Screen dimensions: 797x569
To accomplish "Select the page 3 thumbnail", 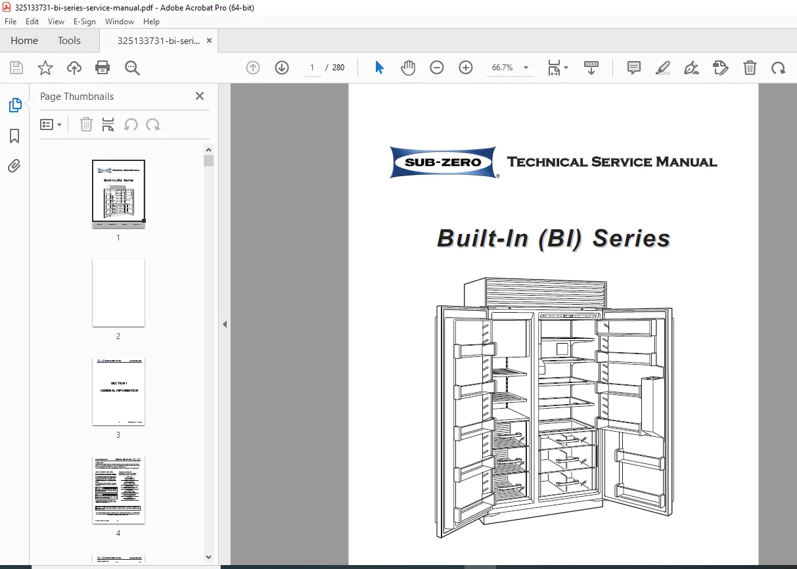I will (118, 391).
